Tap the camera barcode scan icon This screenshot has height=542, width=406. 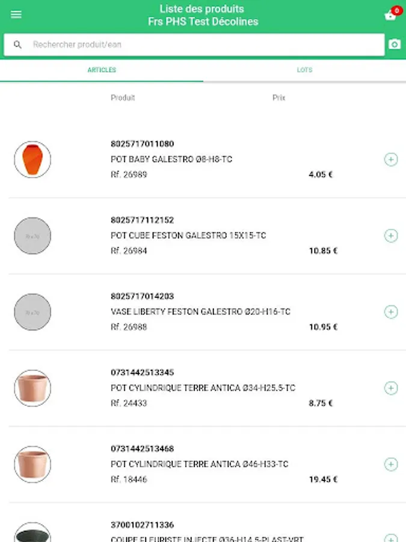[395, 44]
